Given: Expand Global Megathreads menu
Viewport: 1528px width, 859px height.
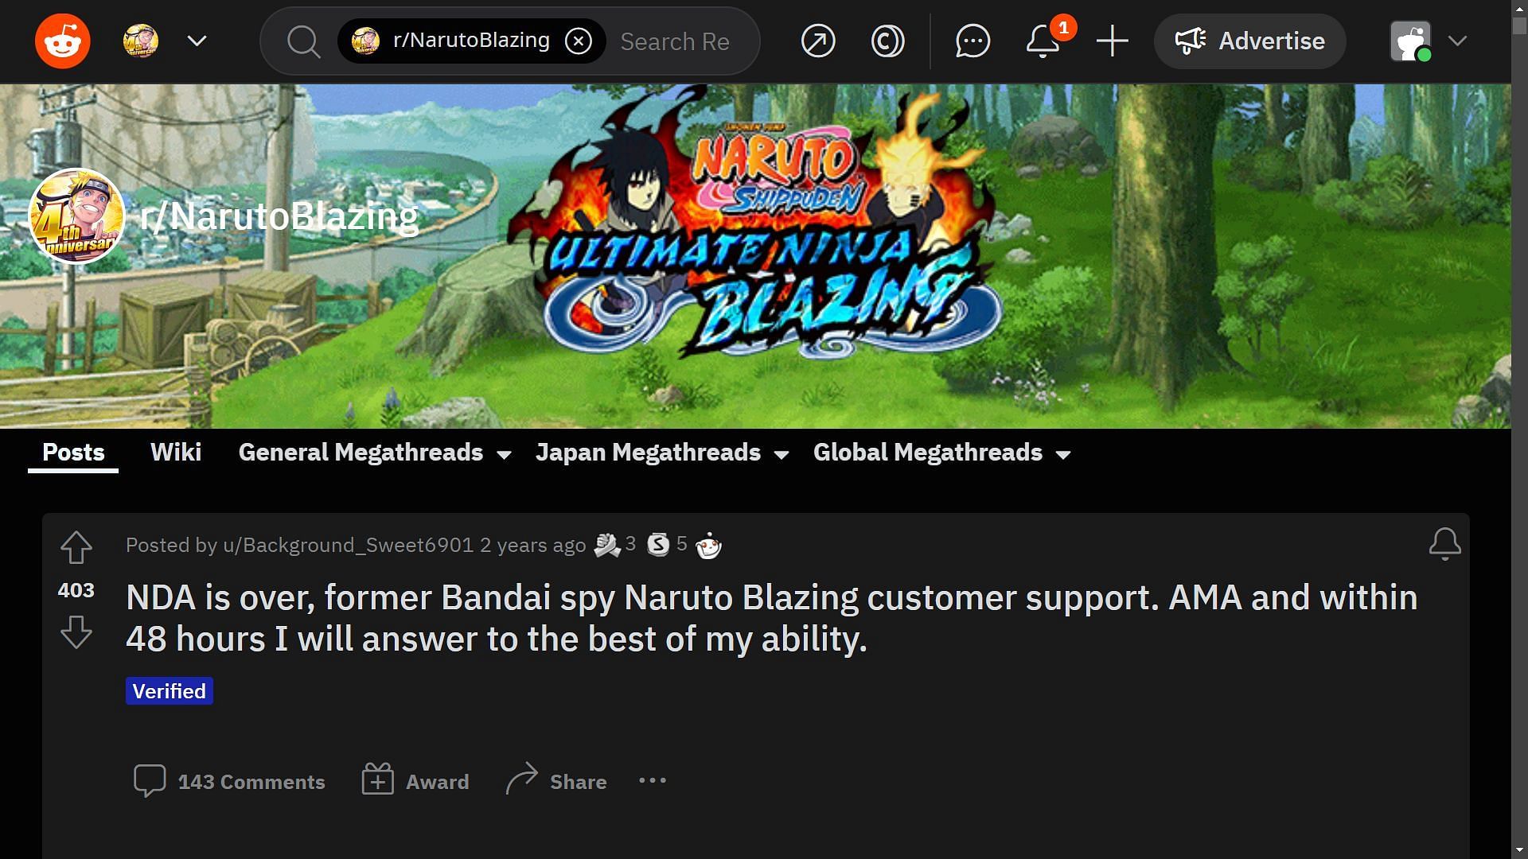Looking at the screenshot, I should click(x=942, y=453).
